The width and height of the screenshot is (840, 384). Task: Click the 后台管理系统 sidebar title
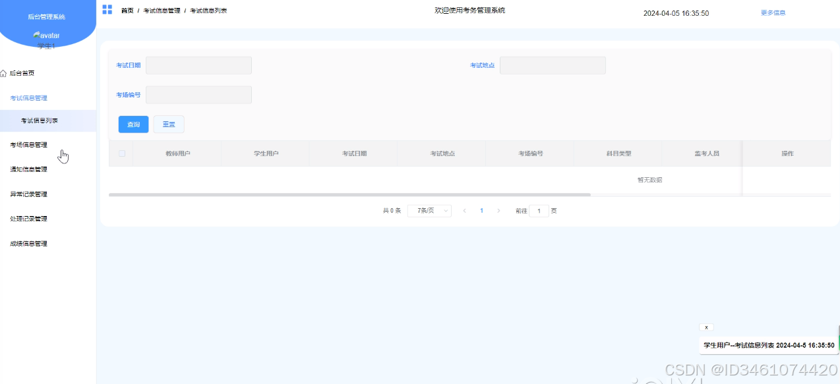pyautogui.click(x=47, y=16)
